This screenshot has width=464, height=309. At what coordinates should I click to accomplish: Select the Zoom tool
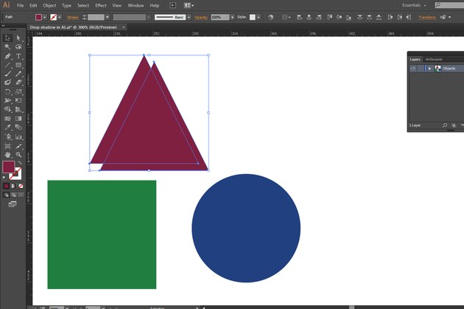click(18, 155)
